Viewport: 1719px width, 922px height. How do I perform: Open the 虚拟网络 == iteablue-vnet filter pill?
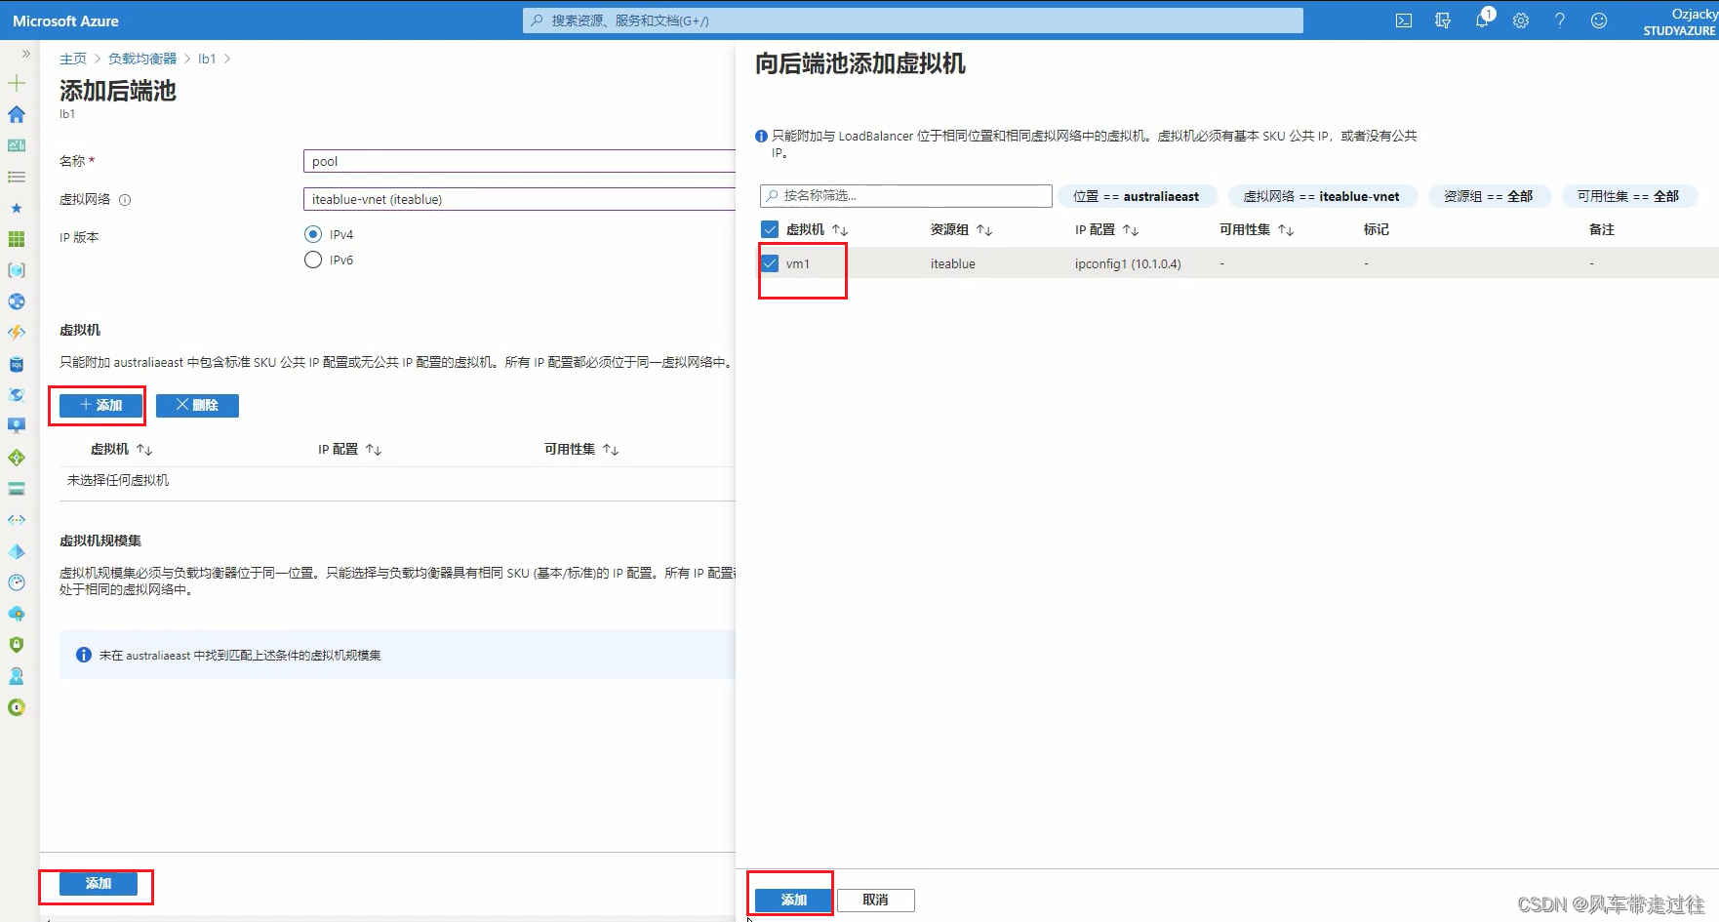click(1321, 196)
